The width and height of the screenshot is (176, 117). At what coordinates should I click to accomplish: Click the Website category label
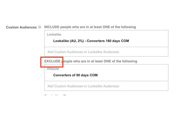coord(53,69)
